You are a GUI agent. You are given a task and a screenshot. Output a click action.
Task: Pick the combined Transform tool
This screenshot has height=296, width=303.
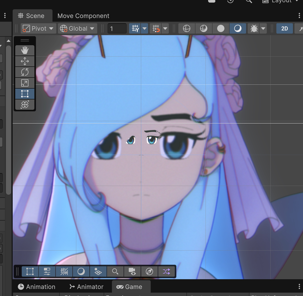tap(25, 105)
